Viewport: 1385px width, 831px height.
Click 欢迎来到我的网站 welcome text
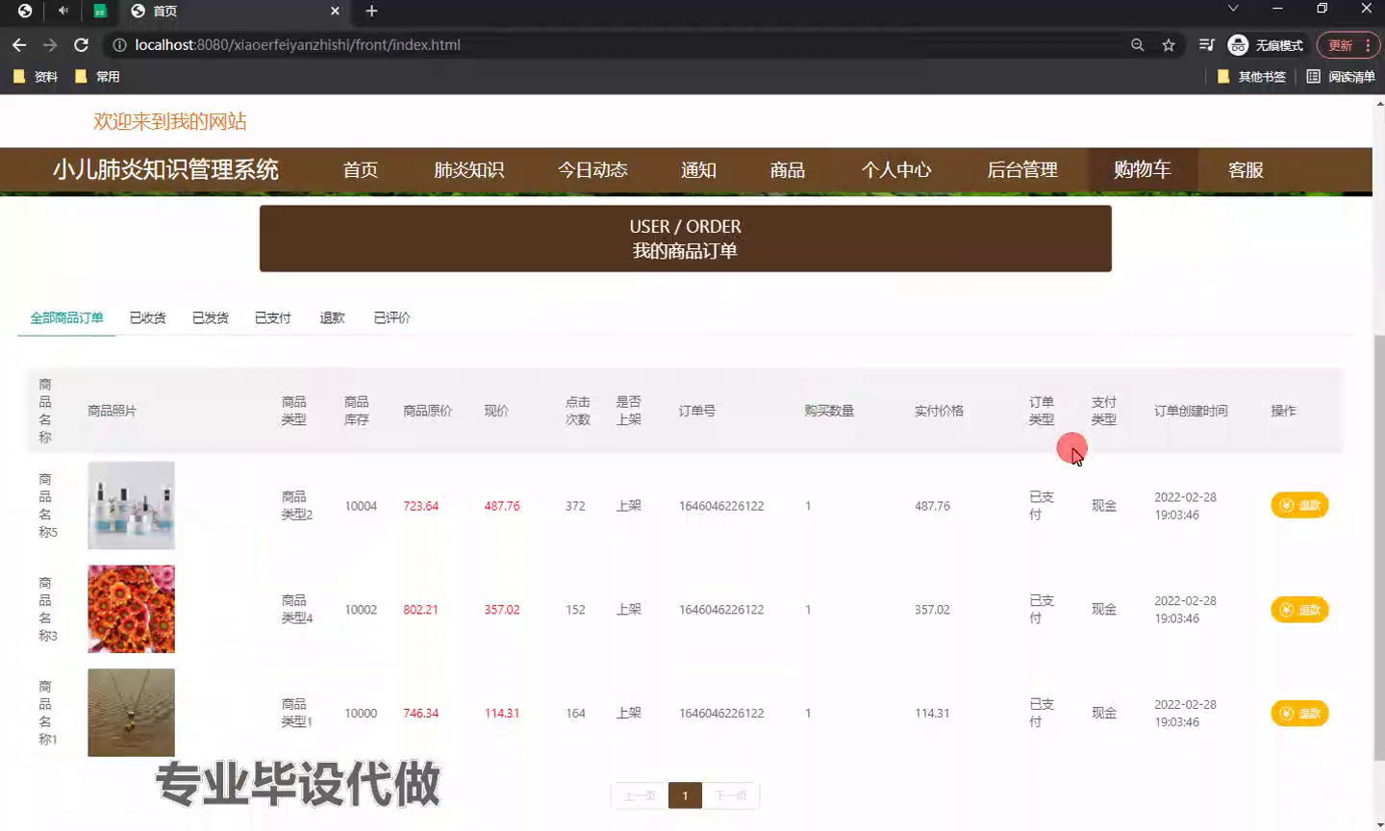(170, 121)
